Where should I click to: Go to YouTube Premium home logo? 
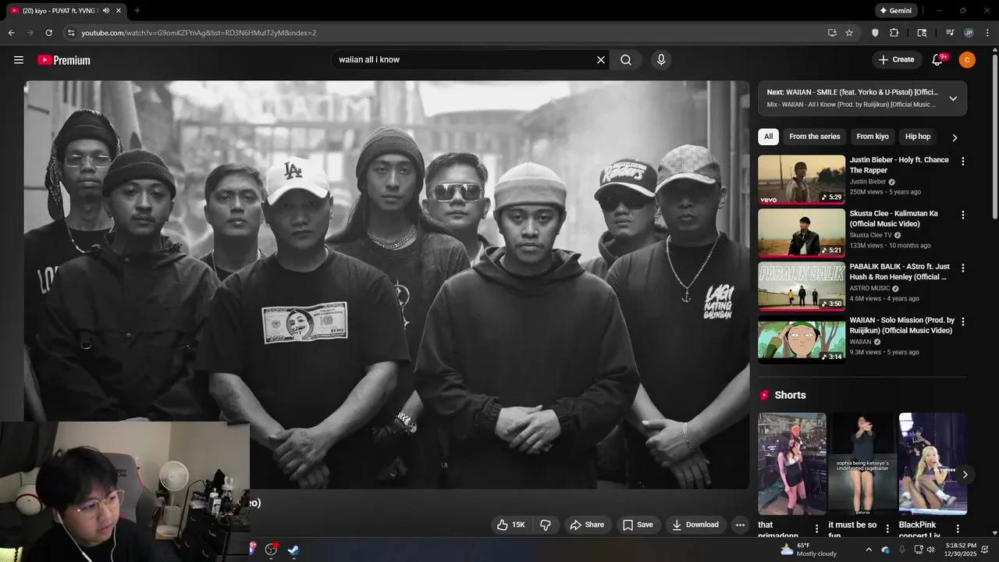pos(64,60)
